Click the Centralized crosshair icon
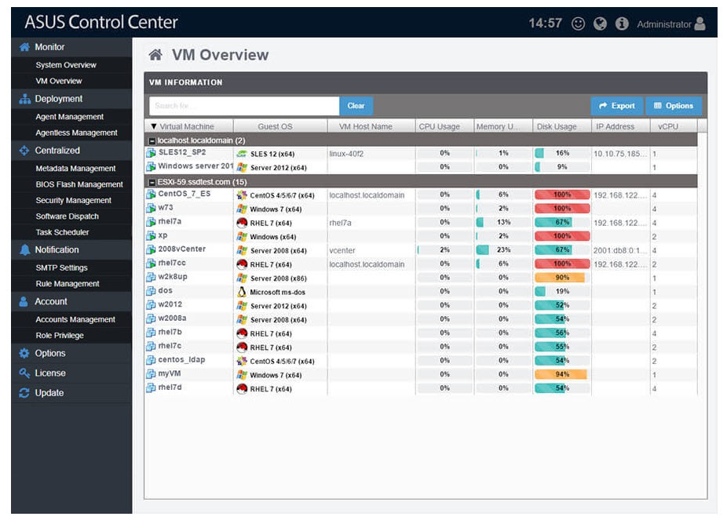The width and height of the screenshot is (727, 531). 24,151
